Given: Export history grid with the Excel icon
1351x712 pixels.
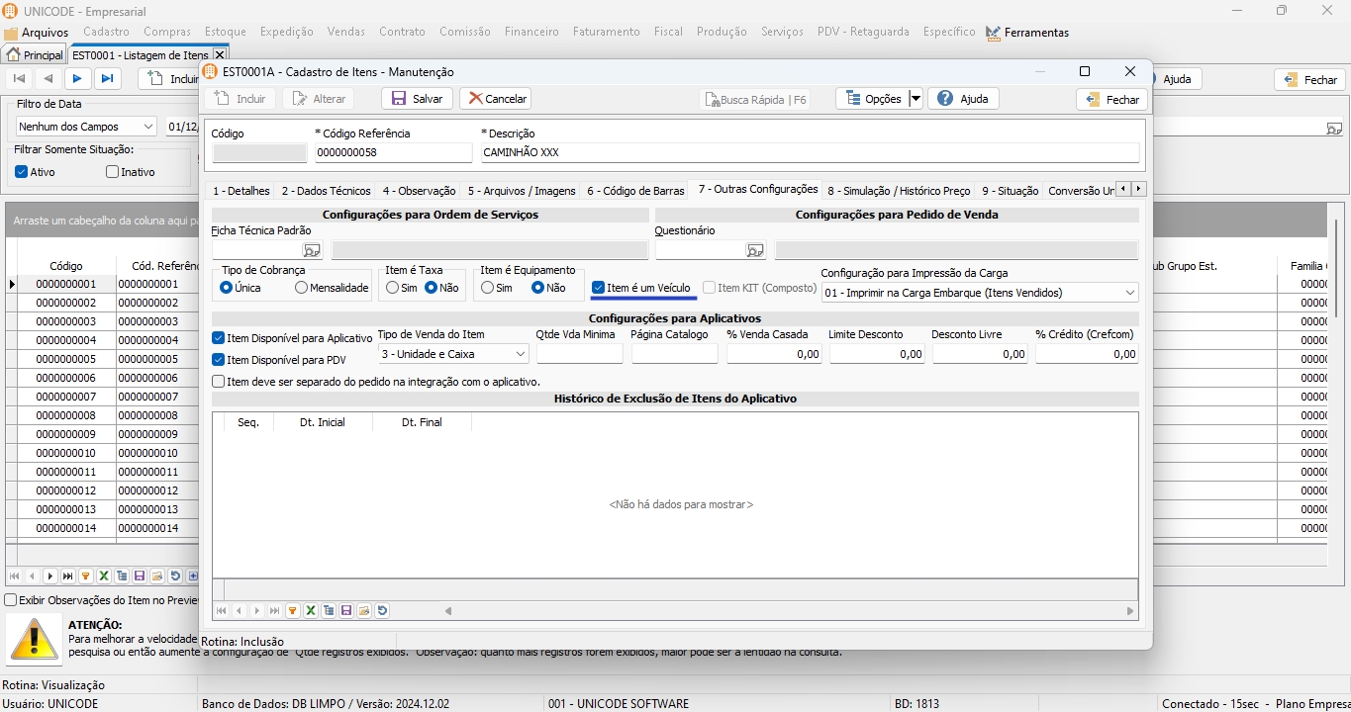Looking at the screenshot, I should click(x=311, y=611).
